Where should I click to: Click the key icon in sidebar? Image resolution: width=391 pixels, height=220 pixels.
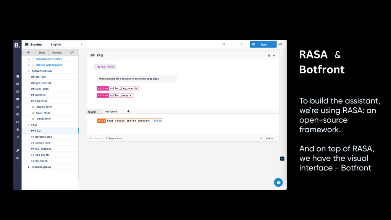click(18, 150)
